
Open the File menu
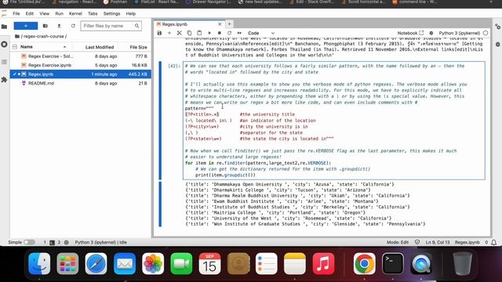pos(16,13)
